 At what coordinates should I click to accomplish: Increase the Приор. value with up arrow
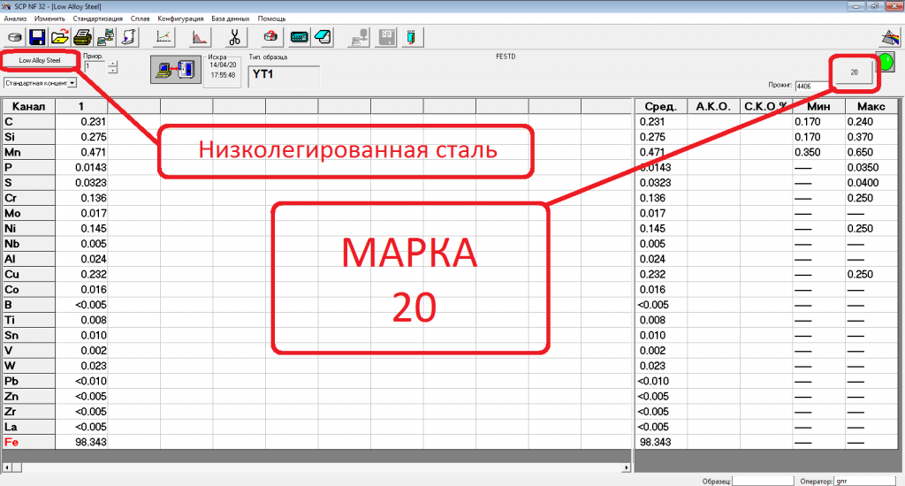tap(112, 64)
